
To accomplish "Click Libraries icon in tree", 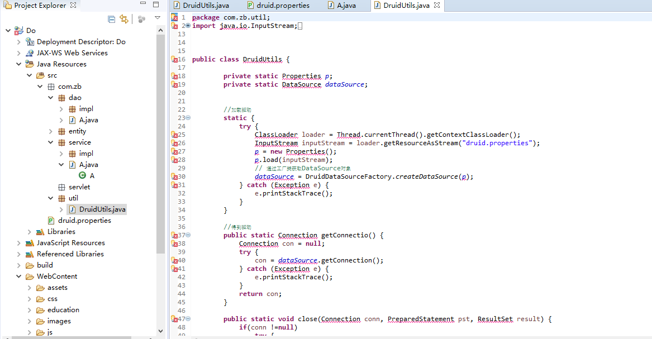I will click(40, 232).
